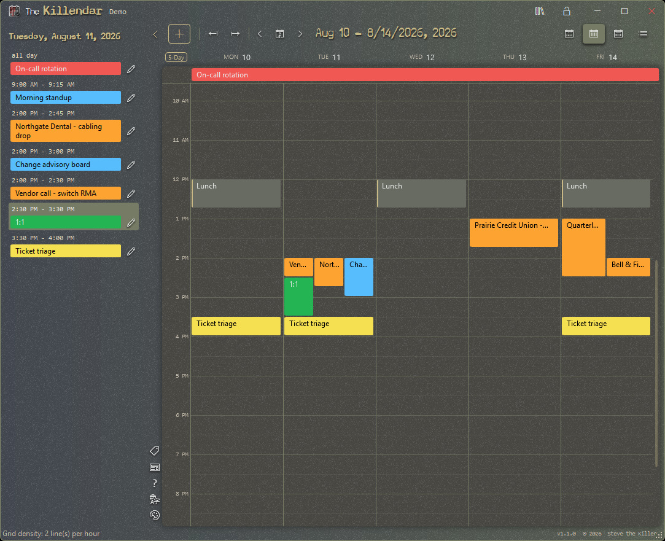Viewport: 665px width, 541px height.
Task: Select Morning standup in the sidebar list
Action: [66, 98]
